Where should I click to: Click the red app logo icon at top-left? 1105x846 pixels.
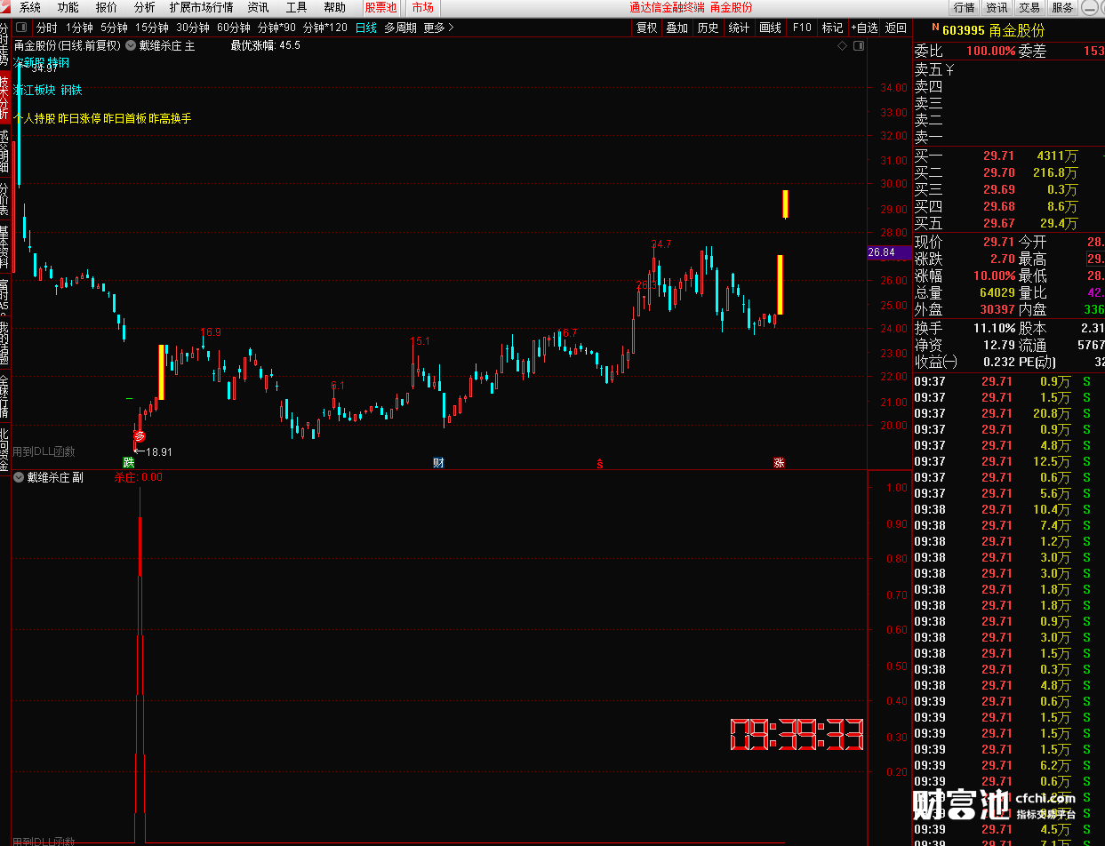click(6, 7)
